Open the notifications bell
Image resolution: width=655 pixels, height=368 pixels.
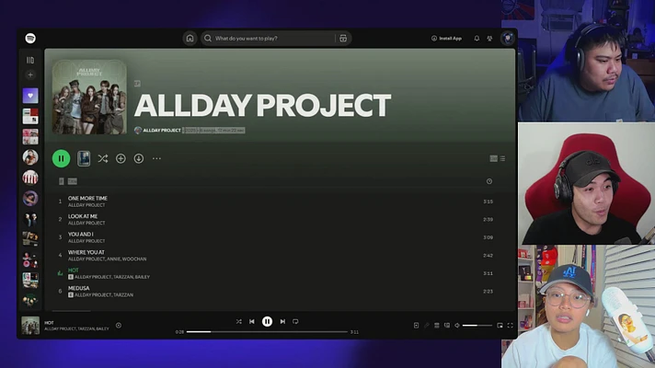(x=477, y=39)
